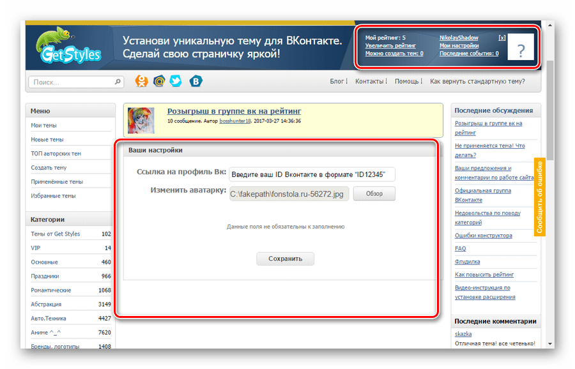Open the Twitter bird icon
This screenshot has width=575, height=369.
(x=176, y=81)
